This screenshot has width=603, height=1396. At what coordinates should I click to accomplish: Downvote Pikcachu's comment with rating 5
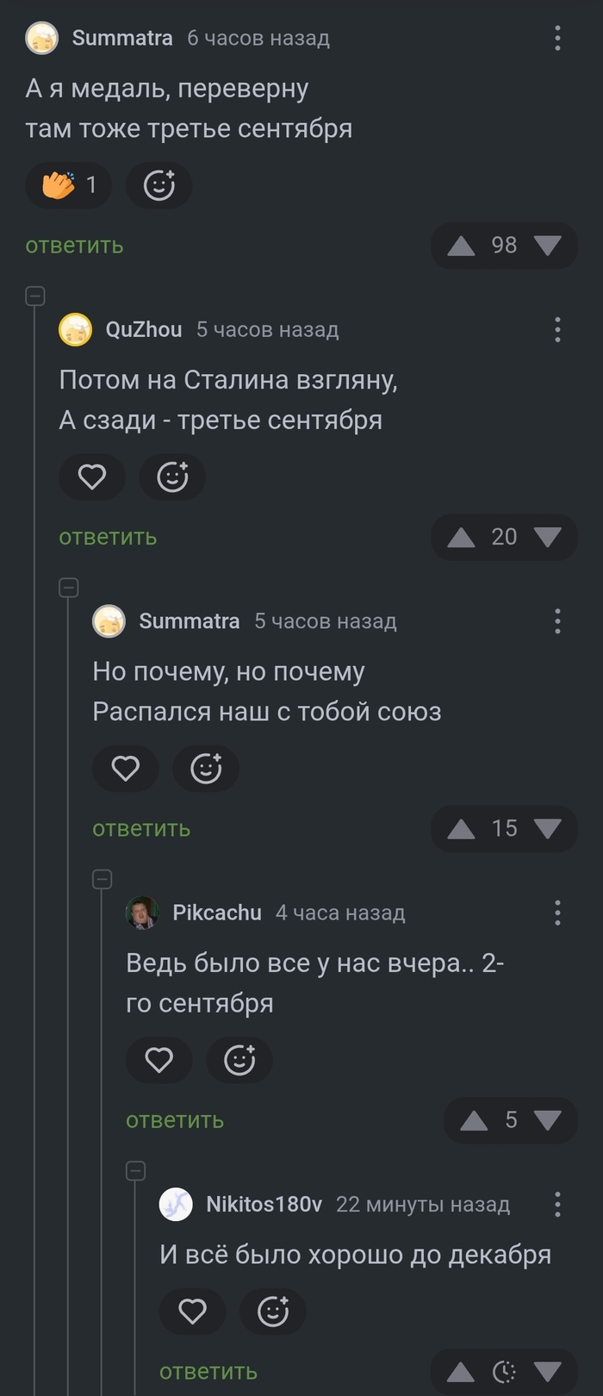pos(548,1119)
